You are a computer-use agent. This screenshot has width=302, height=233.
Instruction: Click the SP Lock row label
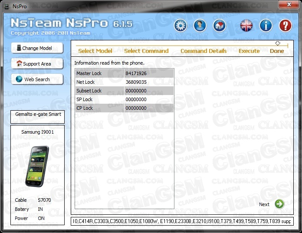click(84, 99)
